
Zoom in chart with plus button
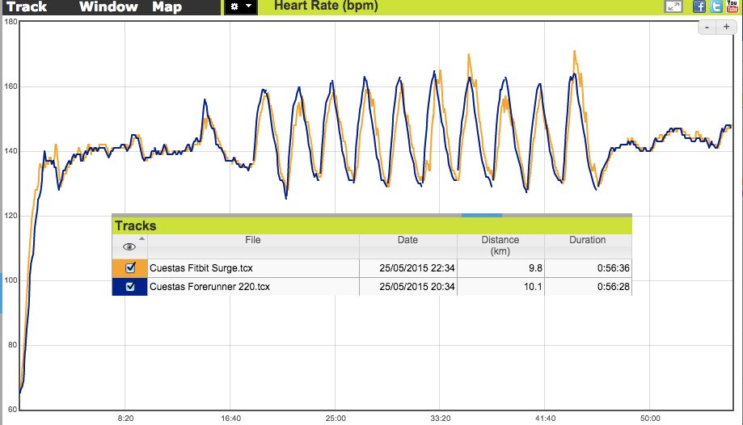pos(726,27)
